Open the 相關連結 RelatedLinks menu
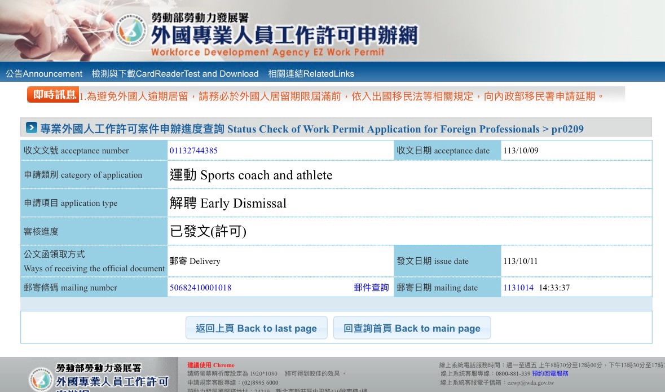 tap(311, 74)
